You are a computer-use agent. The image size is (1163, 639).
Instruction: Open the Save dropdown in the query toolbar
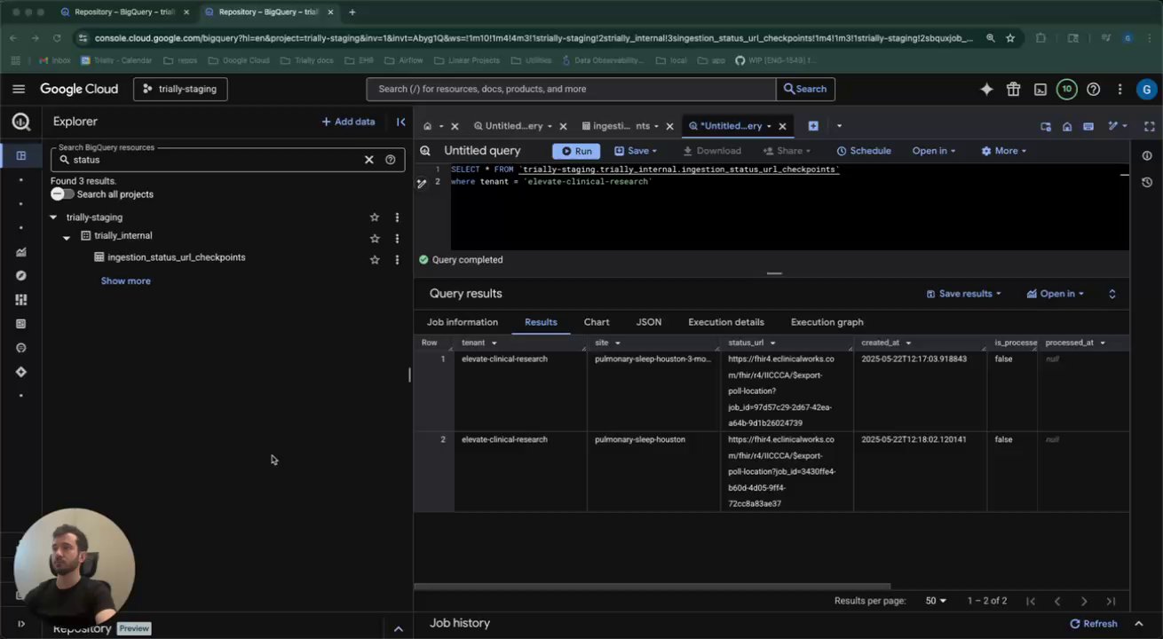click(x=636, y=151)
